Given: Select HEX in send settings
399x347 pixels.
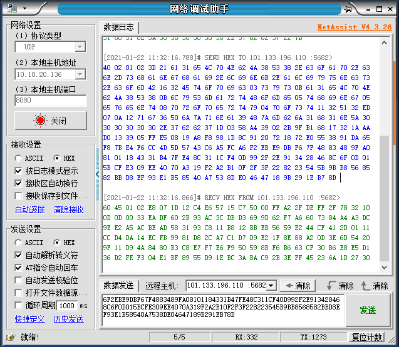Looking at the screenshot, I should coord(64,243).
